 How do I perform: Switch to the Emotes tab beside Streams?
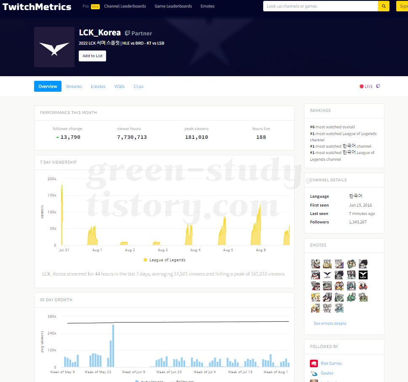click(x=98, y=86)
